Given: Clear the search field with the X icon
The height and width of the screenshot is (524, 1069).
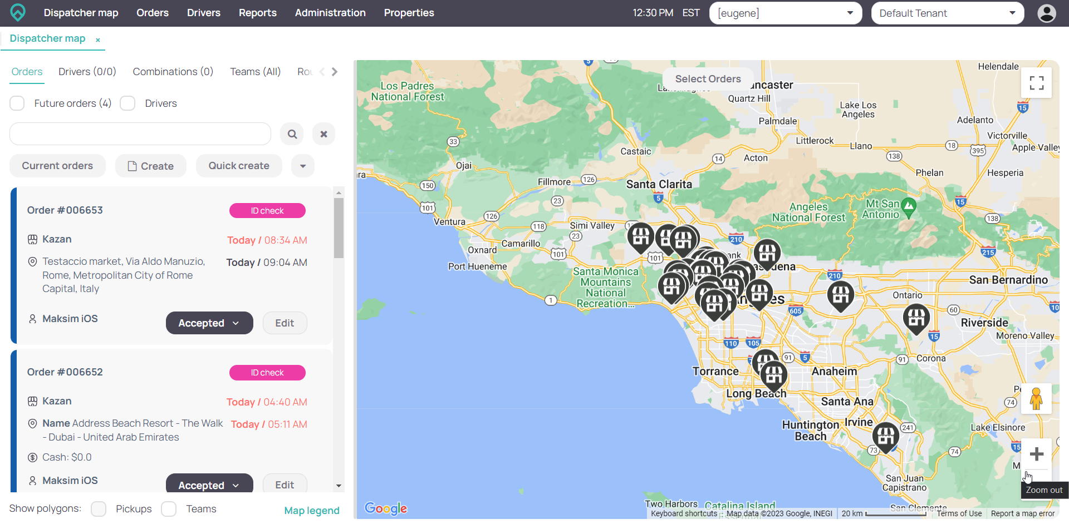Looking at the screenshot, I should point(323,134).
